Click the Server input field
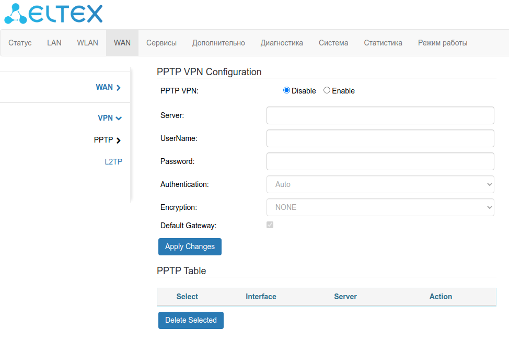Image resolution: width=509 pixels, height=341 pixels. pos(380,115)
